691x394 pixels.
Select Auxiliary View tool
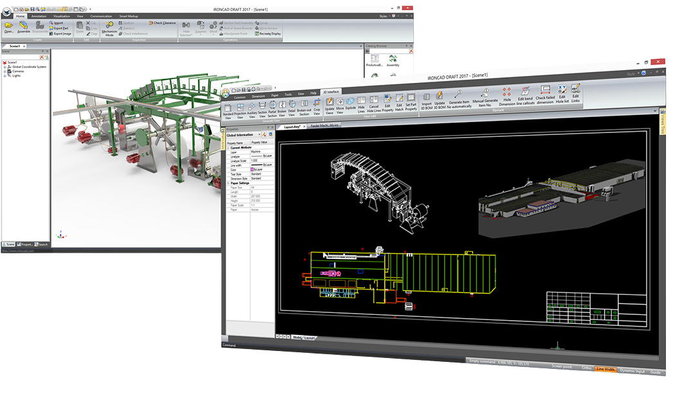pos(252,111)
